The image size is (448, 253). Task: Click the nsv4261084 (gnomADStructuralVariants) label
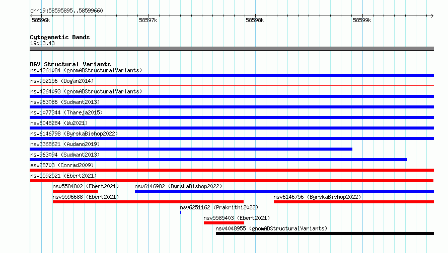click(86, 70)
